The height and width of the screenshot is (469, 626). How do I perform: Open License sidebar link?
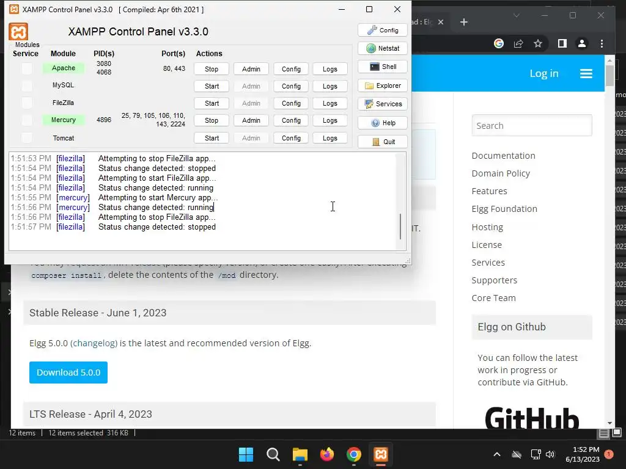click(487, 245)
